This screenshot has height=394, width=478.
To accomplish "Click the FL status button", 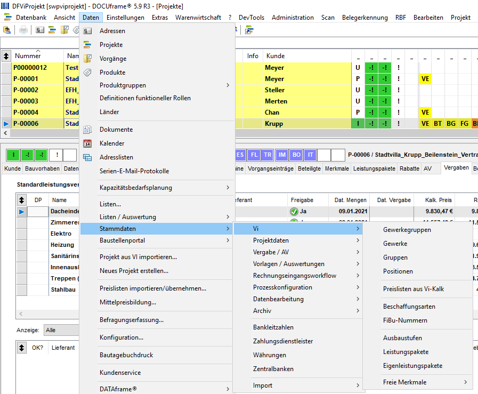I will (x=254, y=155).
